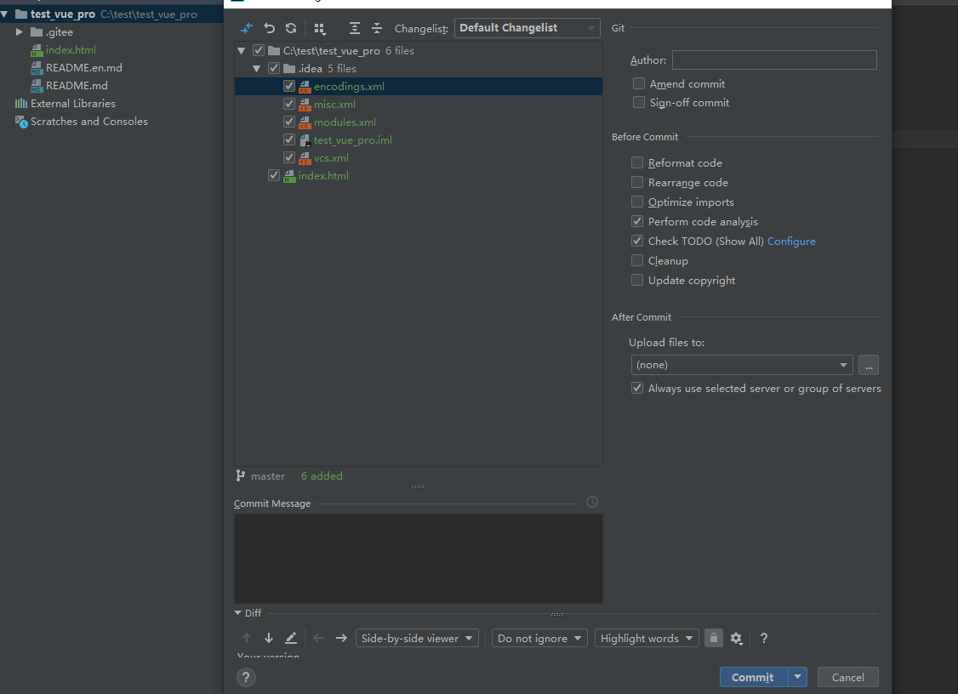Click the Configure link for TODO check
958x694 pixels.
click(791, 242)
